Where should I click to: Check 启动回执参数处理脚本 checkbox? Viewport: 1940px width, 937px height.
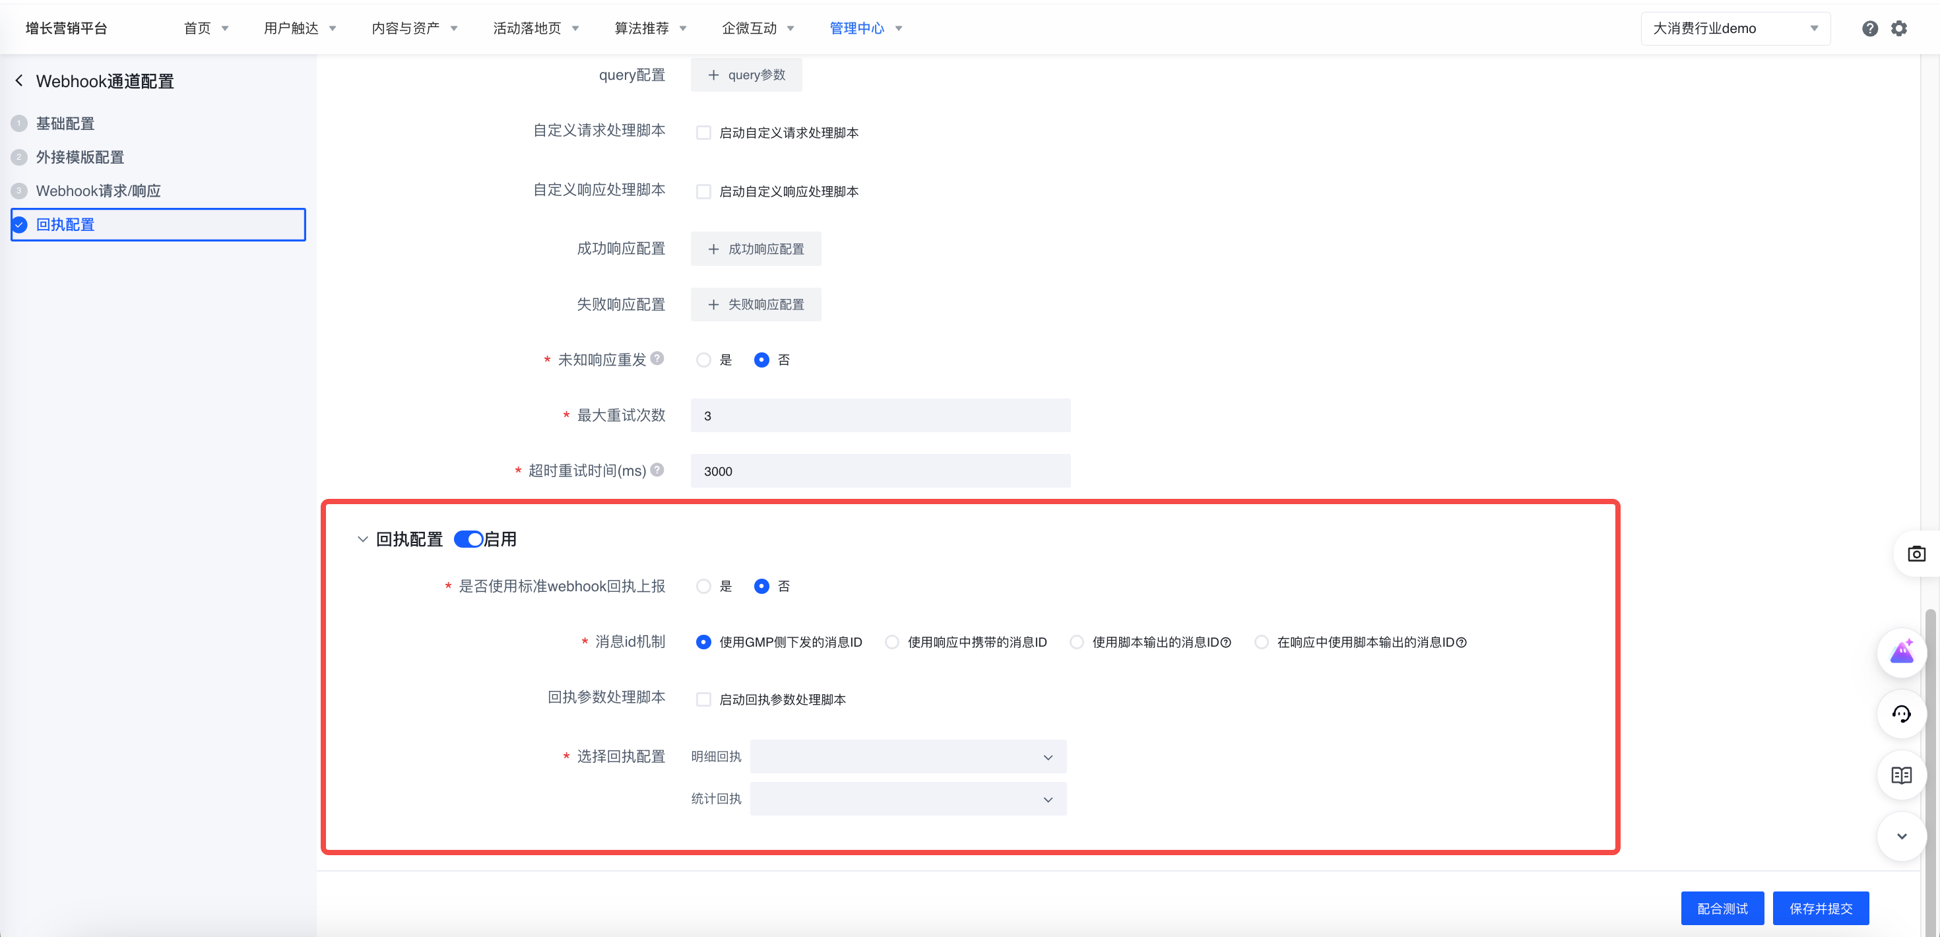point(703,699)
